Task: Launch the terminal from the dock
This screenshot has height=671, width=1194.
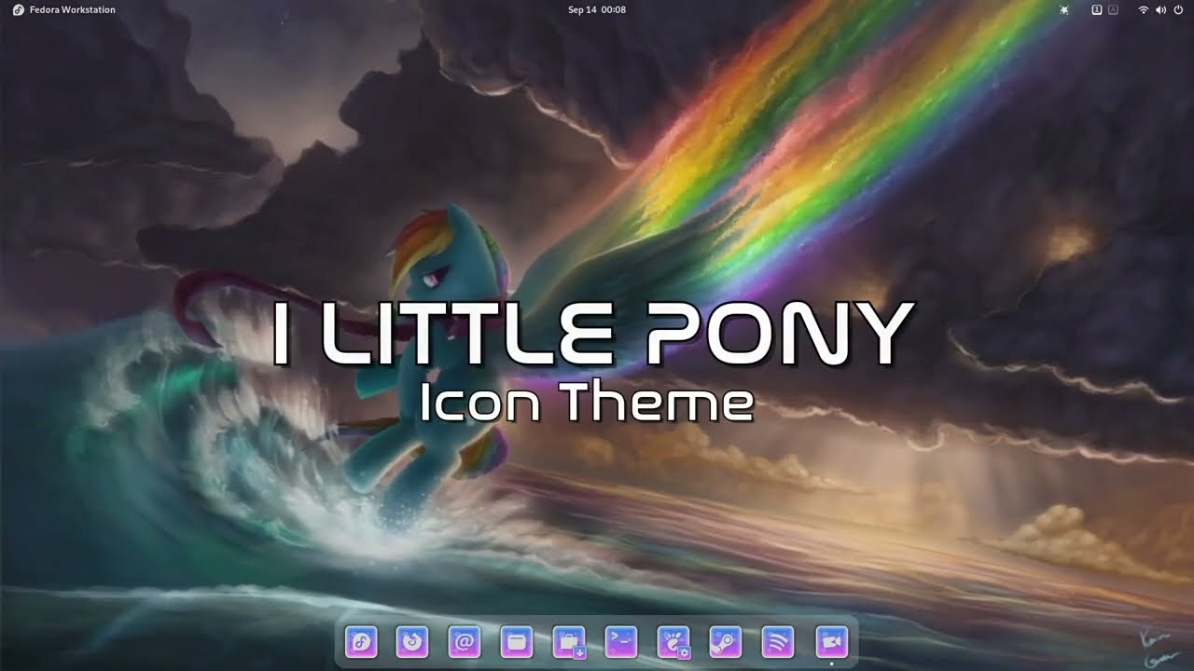Action: [x=622, y=641]
